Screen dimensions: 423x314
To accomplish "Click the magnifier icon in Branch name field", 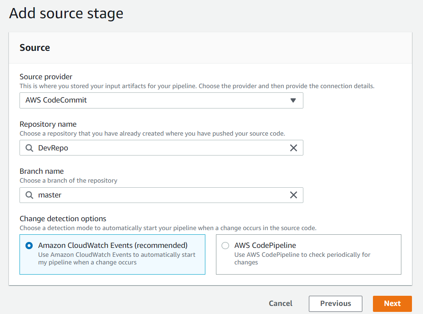I will coord(29,195).
